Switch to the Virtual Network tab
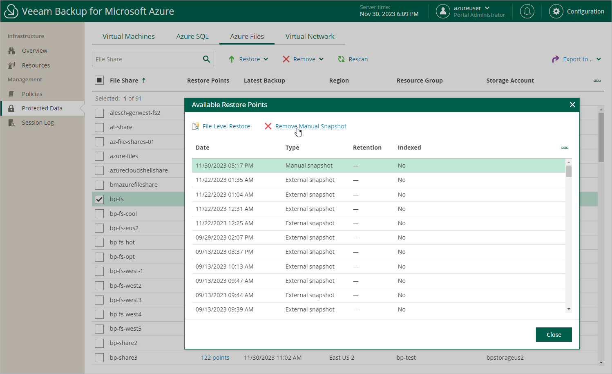612x374 pixels. point(310,36)
